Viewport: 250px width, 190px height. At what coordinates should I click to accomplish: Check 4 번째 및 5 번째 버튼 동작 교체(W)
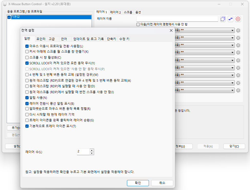[x=27, y=75]
